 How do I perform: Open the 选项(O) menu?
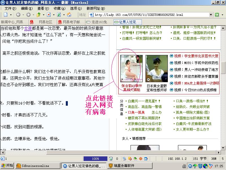coord(76,8)
